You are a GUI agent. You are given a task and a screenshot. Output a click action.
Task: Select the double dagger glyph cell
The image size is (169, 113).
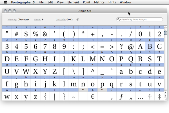coord(159,97)
